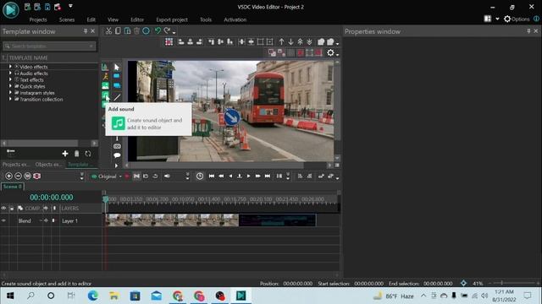This screenshot has width=542, height=304.
Task: Click the gear settings icon above preview
Action: [x=331, y=52]
